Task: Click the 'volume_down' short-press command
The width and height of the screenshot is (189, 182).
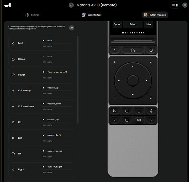Action: (54, 104)
